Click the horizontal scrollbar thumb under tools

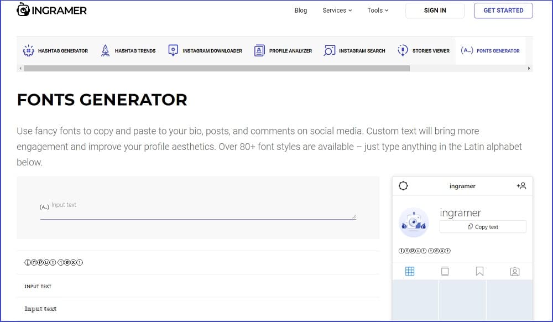pos(217,69)
